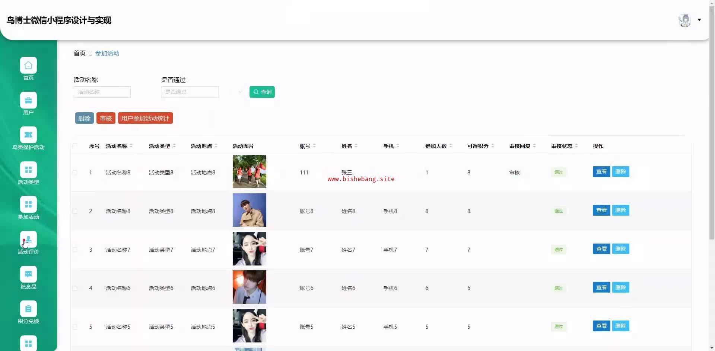
Task: Toggle the select-all checkbox in table header
Action: (x=75, y=146)
